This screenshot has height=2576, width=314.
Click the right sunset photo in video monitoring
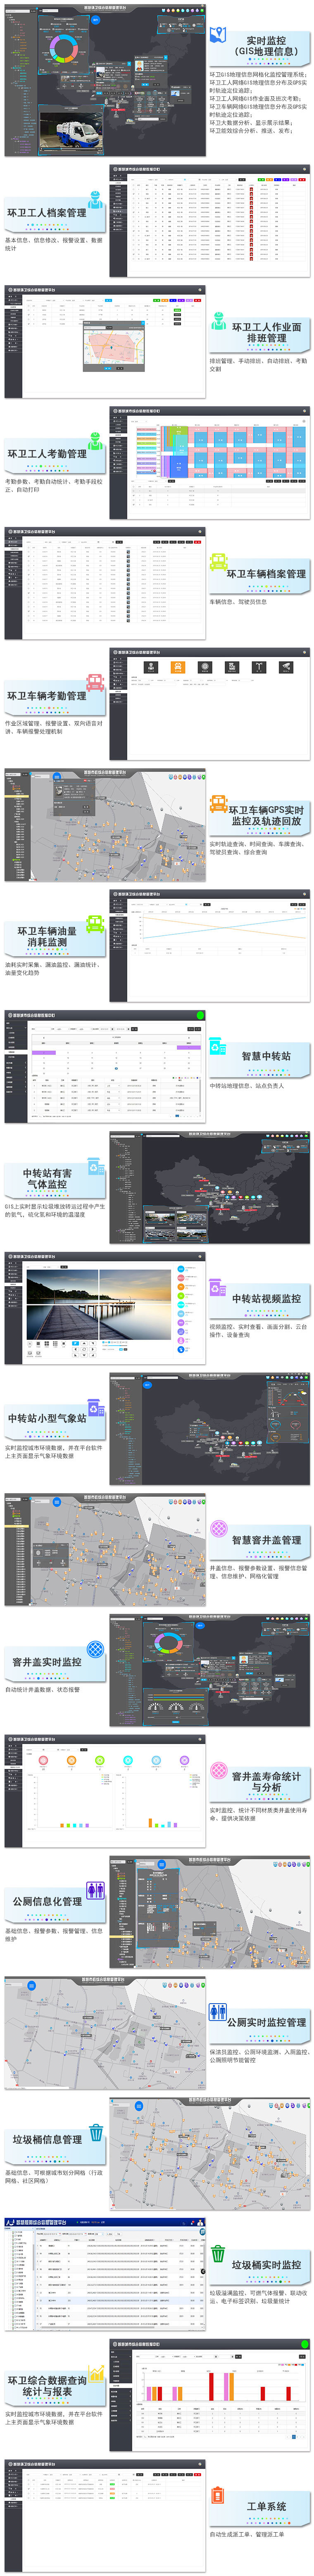pyautogui.click(x=135, y=1303)
